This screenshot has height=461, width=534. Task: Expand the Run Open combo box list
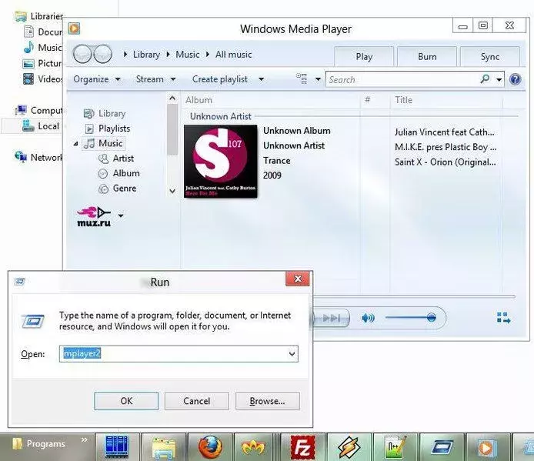pyautogui.click(x=292, y=354)
